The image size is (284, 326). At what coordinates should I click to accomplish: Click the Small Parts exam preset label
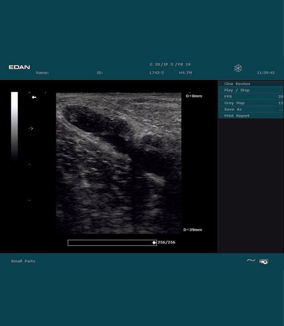tap(23, 261)
